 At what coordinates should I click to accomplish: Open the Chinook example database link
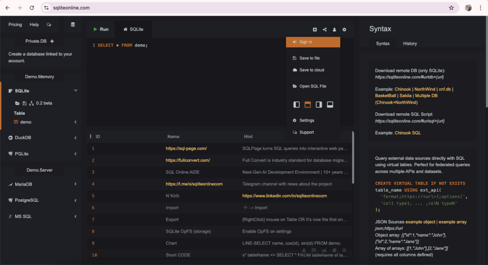[x=402, y=89]
